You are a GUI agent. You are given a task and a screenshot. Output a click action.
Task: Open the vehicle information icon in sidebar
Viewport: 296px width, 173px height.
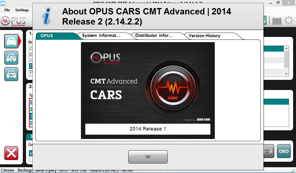pos(11,58)
